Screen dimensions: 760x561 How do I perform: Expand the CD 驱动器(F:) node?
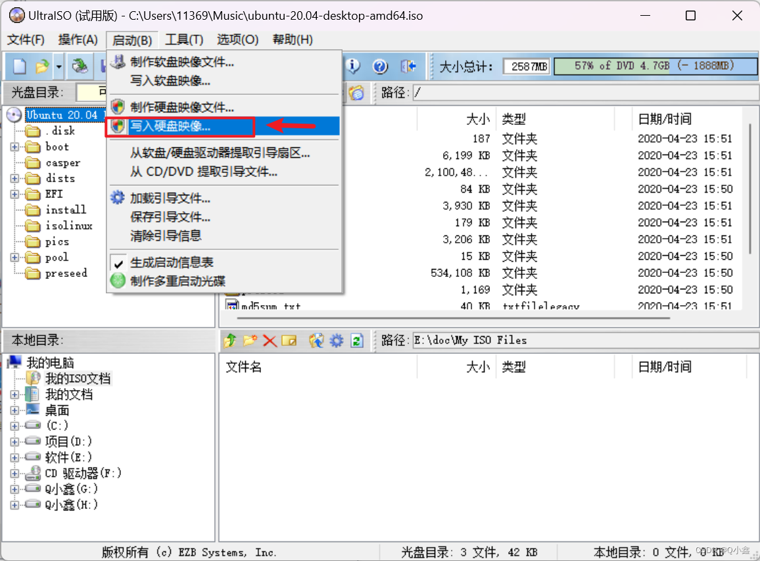point(14,474)
